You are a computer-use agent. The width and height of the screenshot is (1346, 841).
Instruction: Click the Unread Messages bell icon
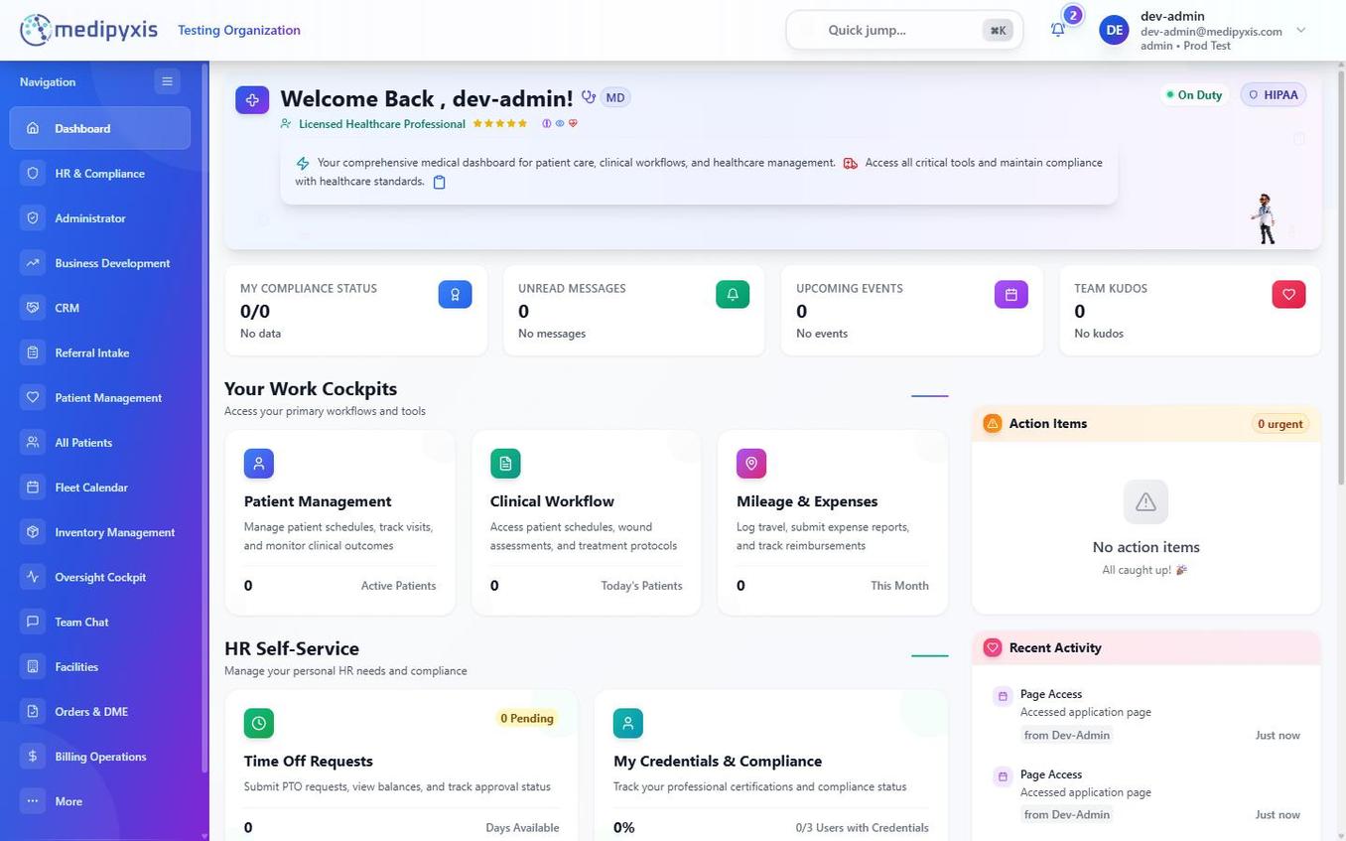[x=733, y=294]
